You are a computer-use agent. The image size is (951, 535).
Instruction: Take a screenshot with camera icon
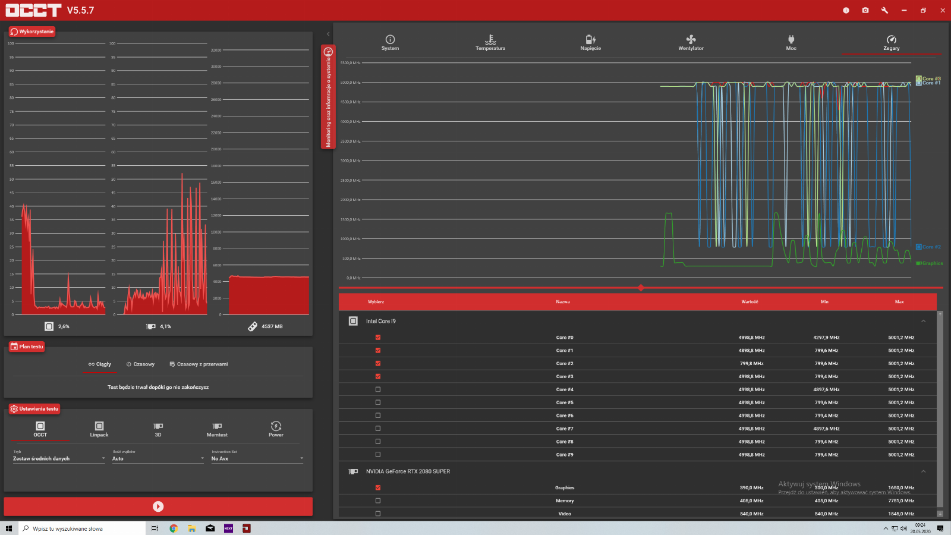[865, 10]
